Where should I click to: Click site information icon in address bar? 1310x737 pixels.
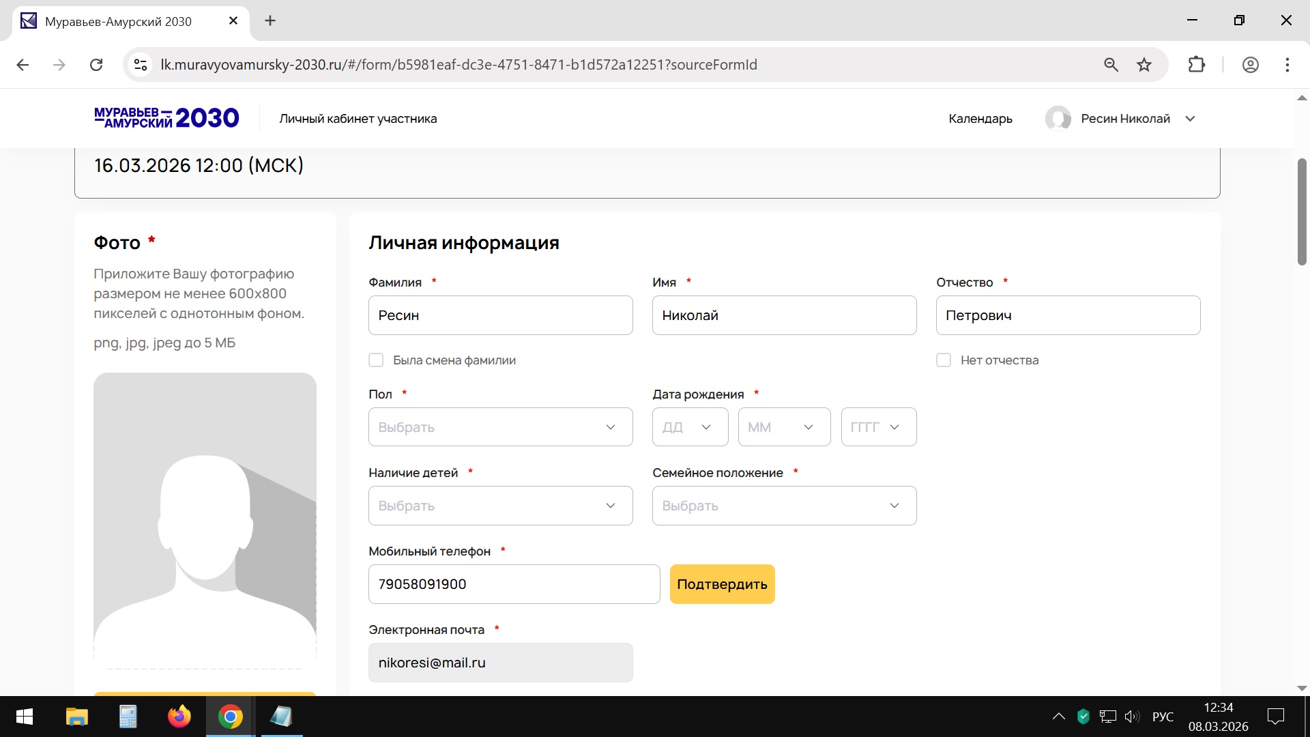[x=141, y=65]
